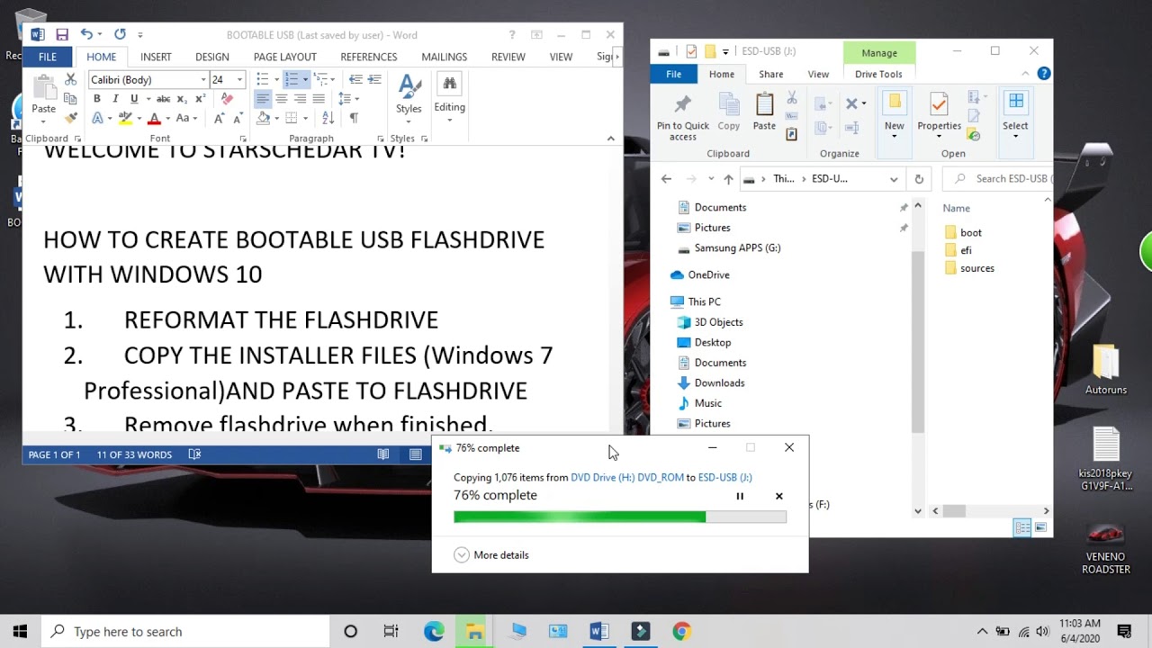1152x648 pixels.
Task: Open the address bar history dropdown
Action: pos(894,179)
